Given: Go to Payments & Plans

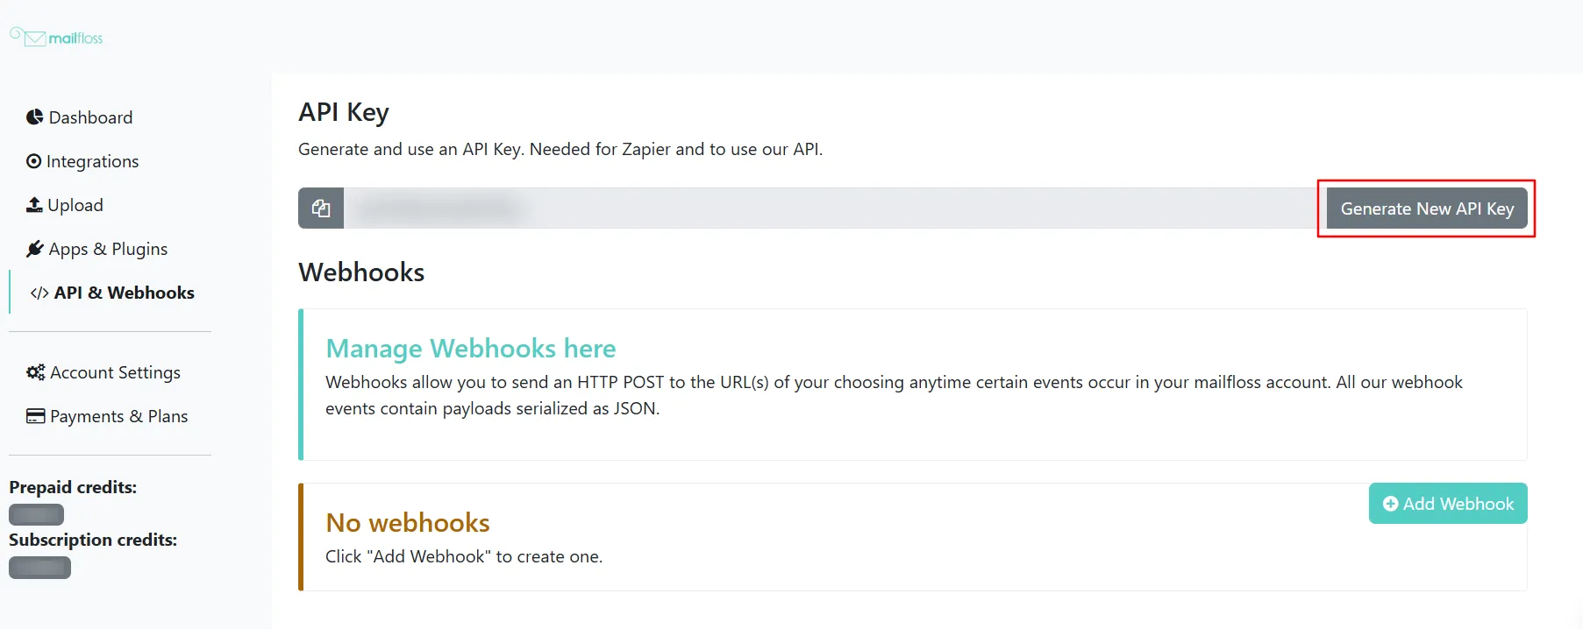Looking at the screenshot, I should pyautogui.click(x=107, y=416).
